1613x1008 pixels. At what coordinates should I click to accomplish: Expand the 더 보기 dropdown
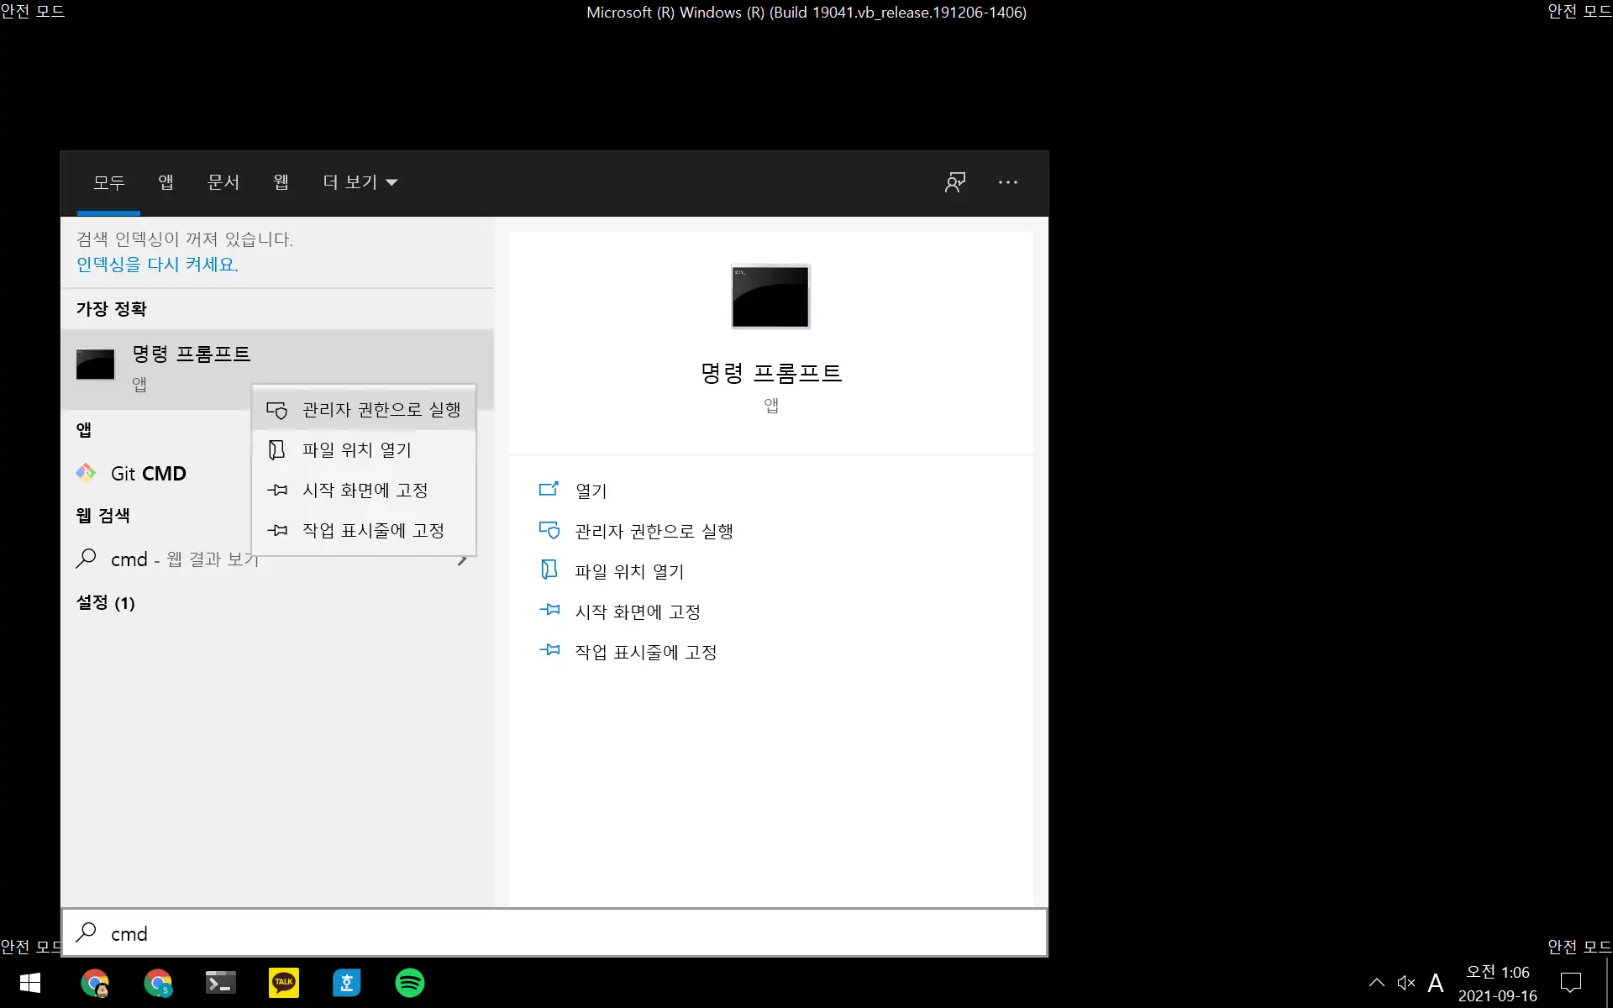360,182
